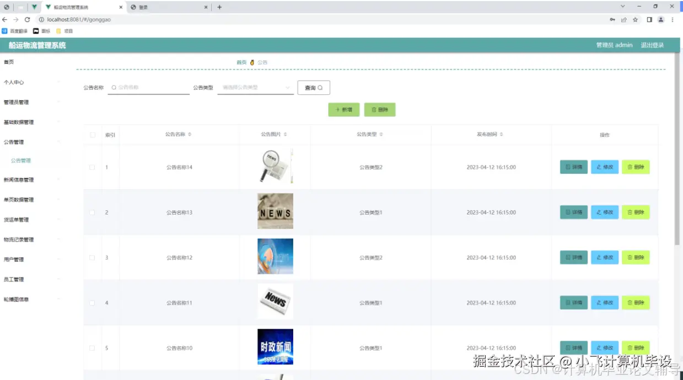
Task: Check the checkbox for 公告名称14
Action: pyautogui.click(x=92, y=167)
